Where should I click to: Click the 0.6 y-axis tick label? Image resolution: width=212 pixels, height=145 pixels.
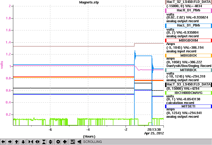click(x=8, y=90)
